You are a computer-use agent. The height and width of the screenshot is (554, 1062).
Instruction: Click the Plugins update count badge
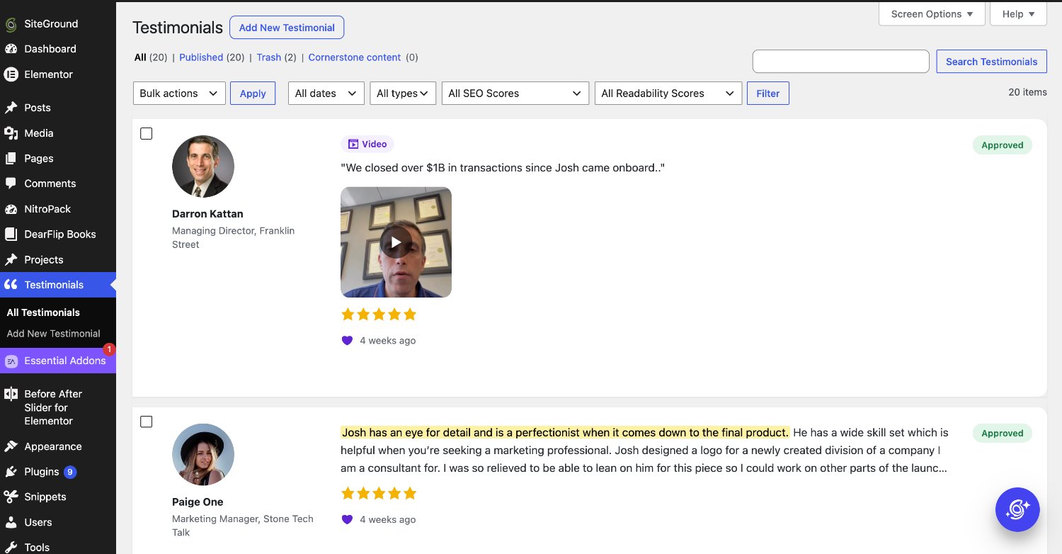pyautogui.click(x=70, y=472)
